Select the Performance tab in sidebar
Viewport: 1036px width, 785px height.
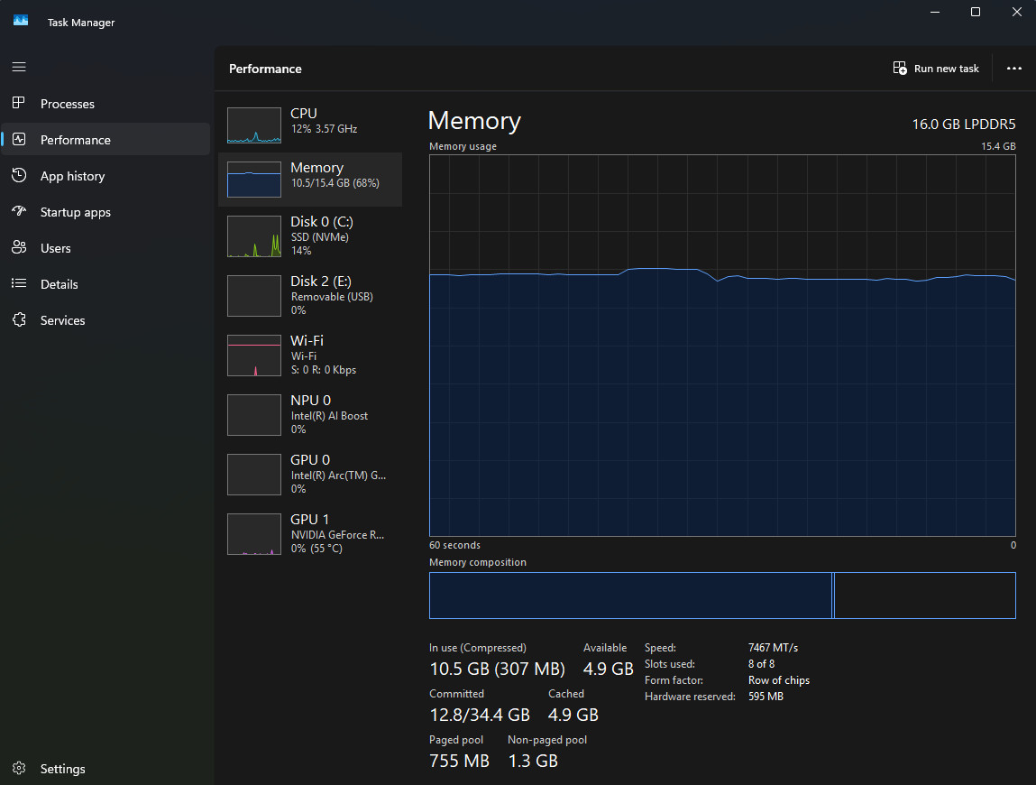pyautogui.click(x=105, y=140)
